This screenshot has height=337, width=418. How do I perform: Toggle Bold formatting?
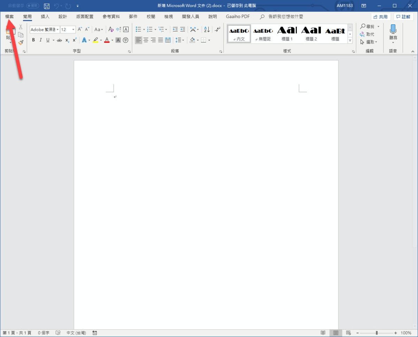point(33,40)
